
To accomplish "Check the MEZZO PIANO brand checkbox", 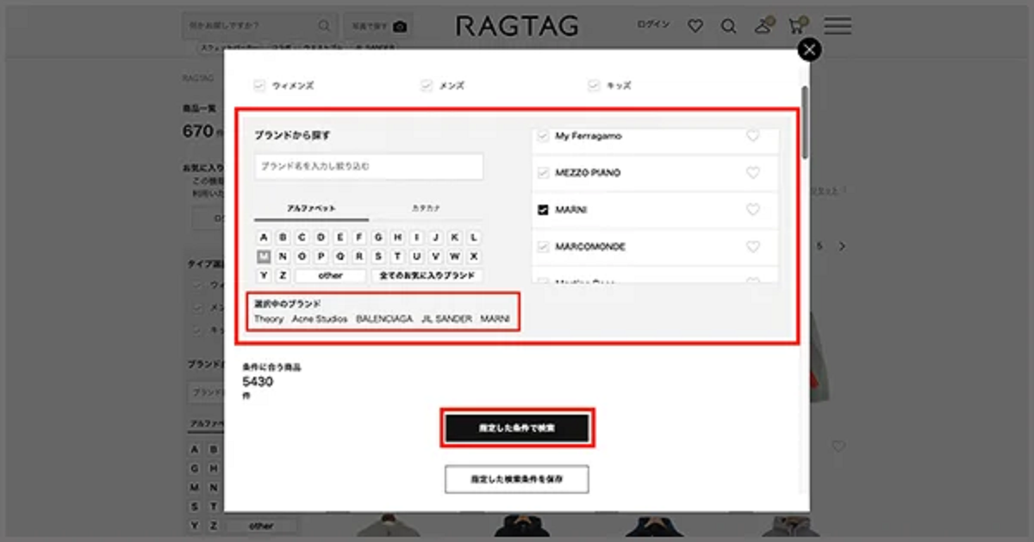I will click(543, 173).
